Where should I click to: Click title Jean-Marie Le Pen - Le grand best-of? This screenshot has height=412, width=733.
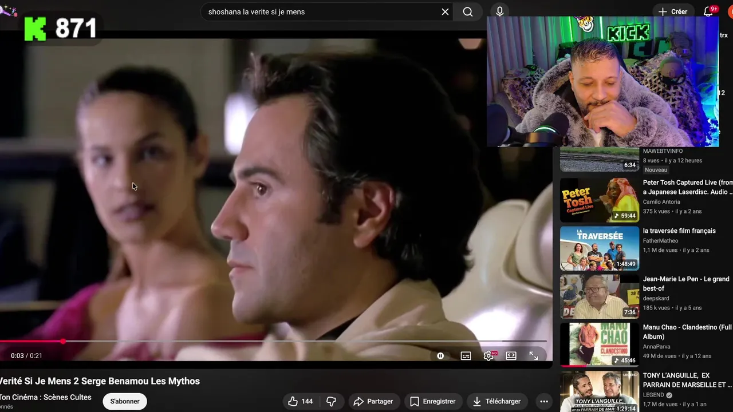[686, 284]
